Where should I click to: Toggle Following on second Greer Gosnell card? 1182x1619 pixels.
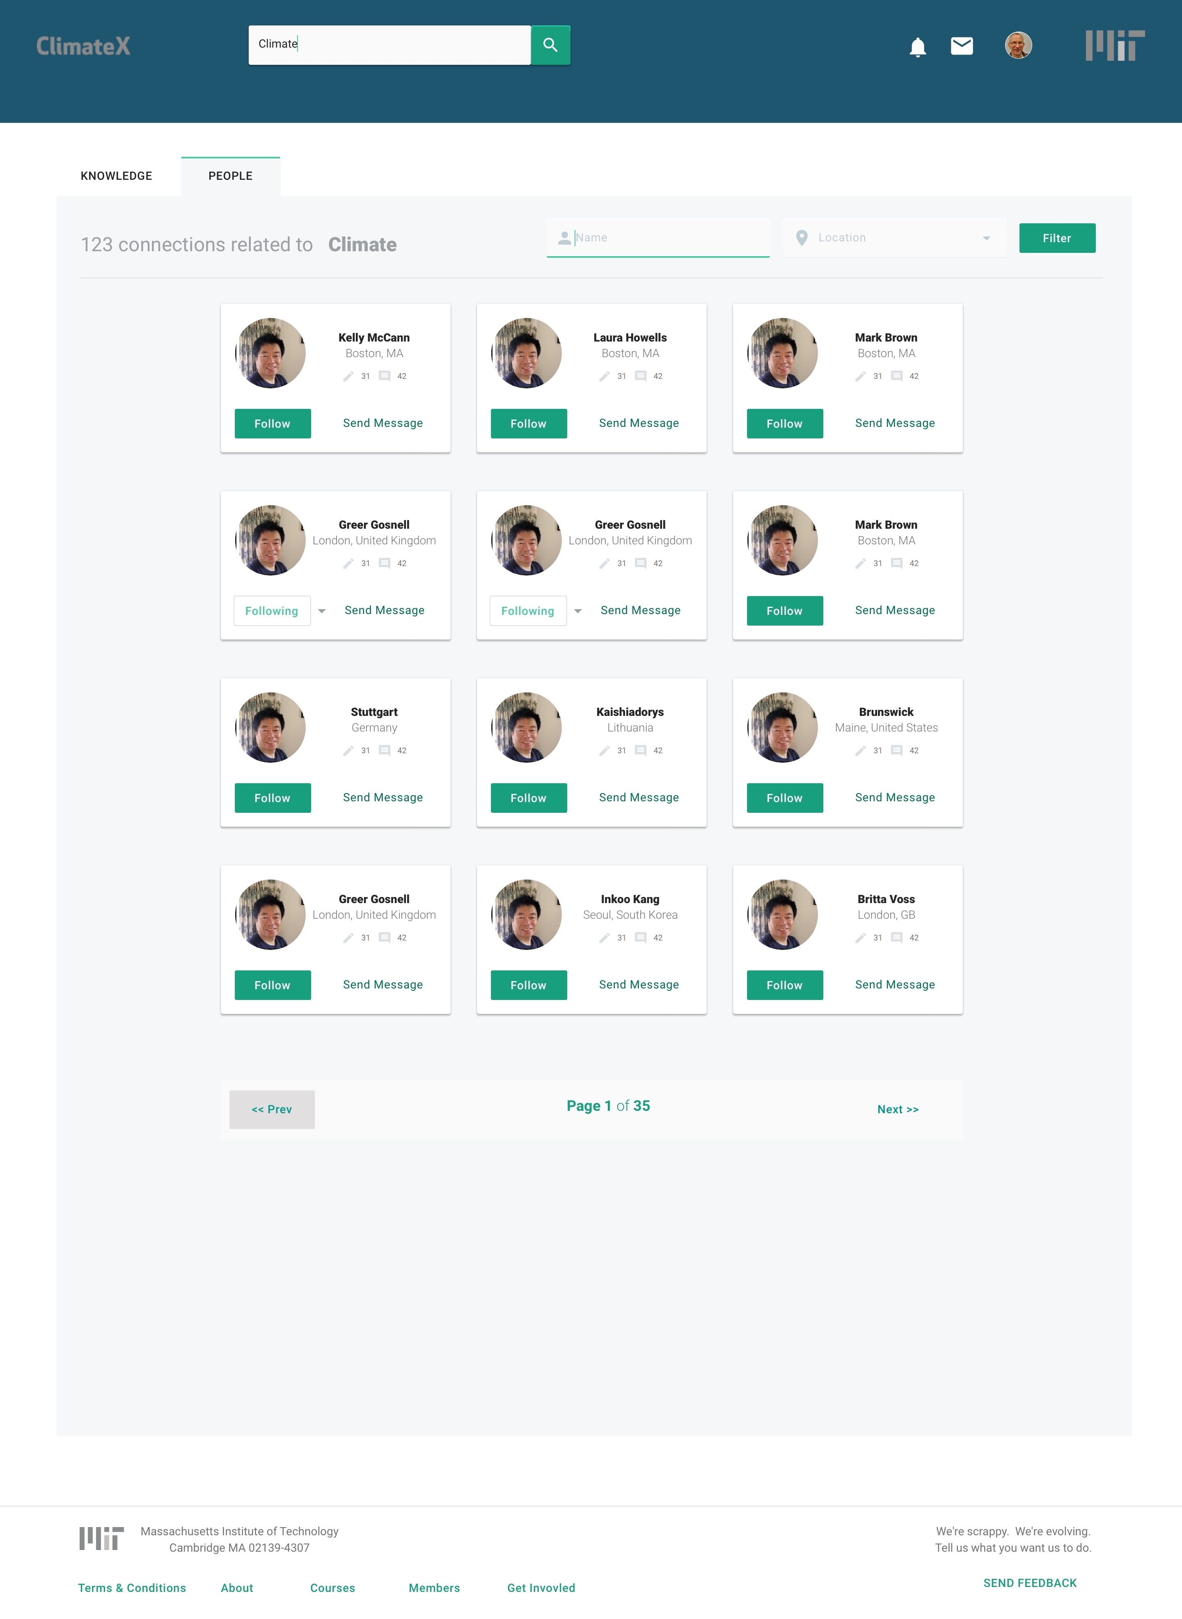click(528, 611)
